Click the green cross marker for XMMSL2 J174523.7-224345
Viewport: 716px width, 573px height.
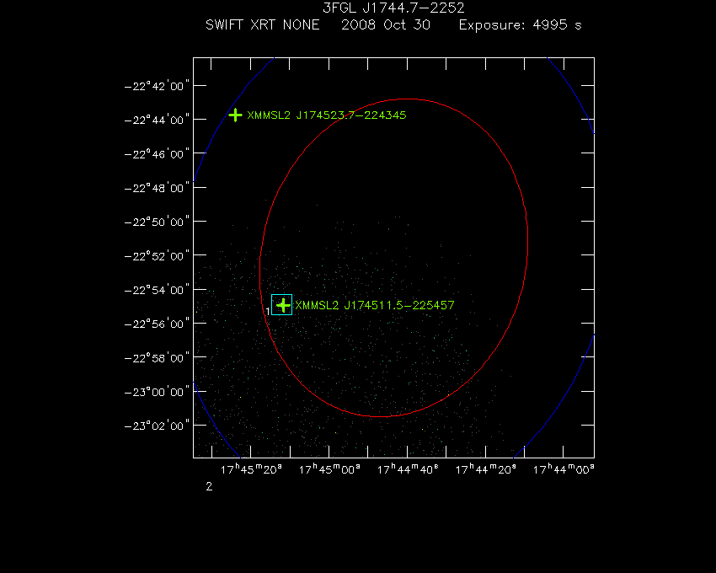[235, 115]
